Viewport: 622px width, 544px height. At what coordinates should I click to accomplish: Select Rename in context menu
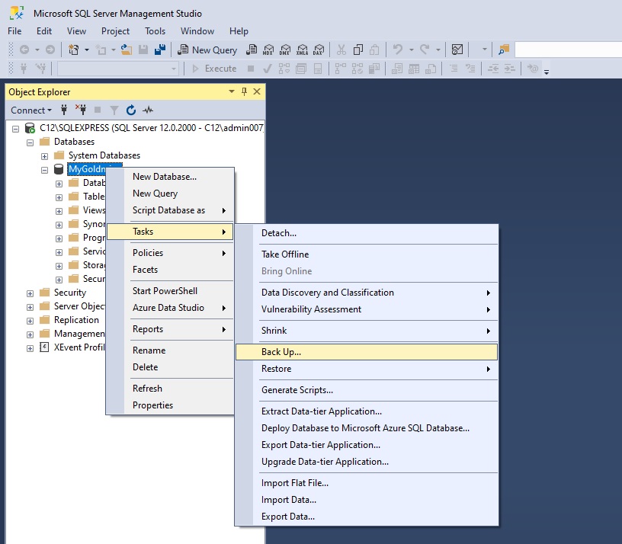pos(170,350)
